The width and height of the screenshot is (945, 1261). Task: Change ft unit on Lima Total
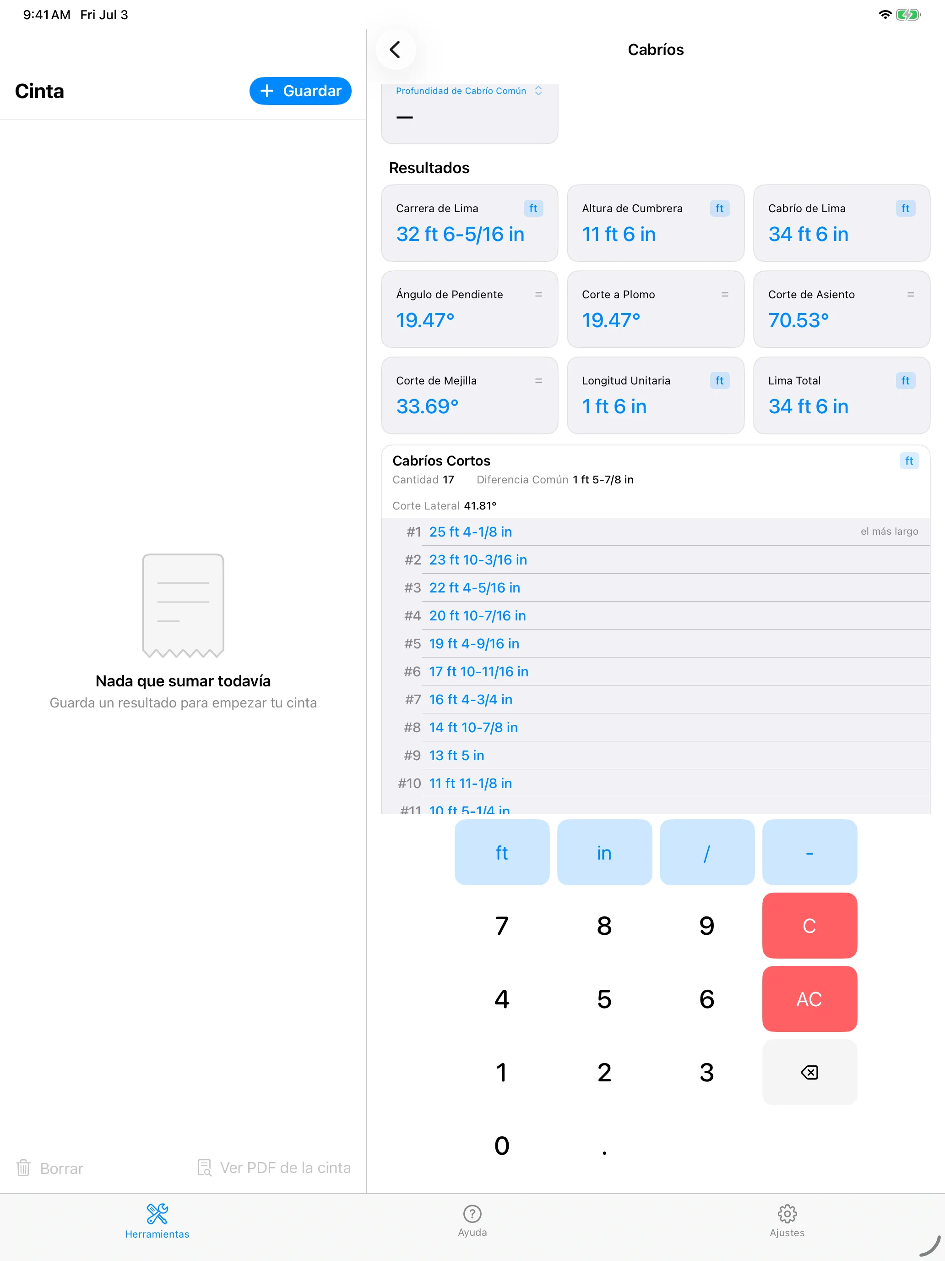click(905, 381)
